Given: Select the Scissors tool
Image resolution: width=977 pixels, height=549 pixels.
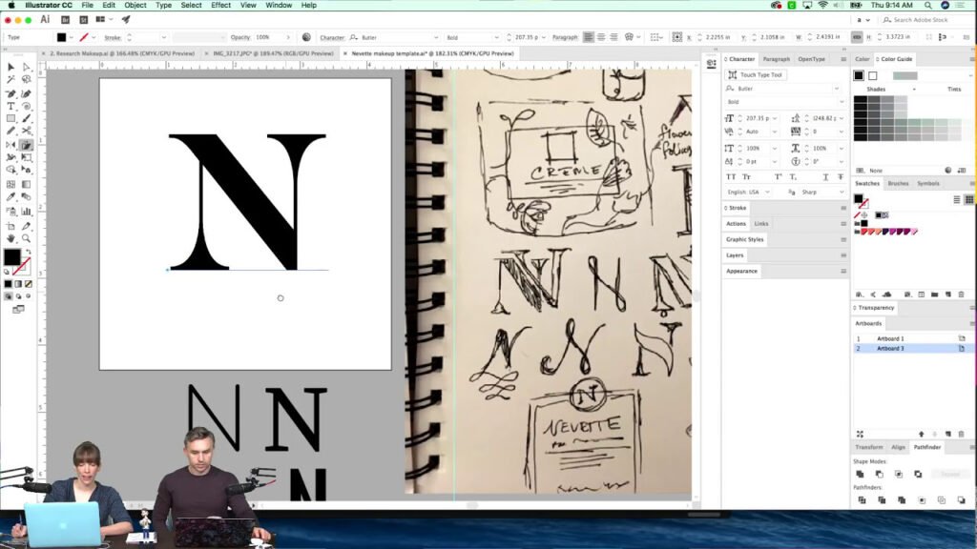Looking at the screenshot, I should (x=26, y=131).
